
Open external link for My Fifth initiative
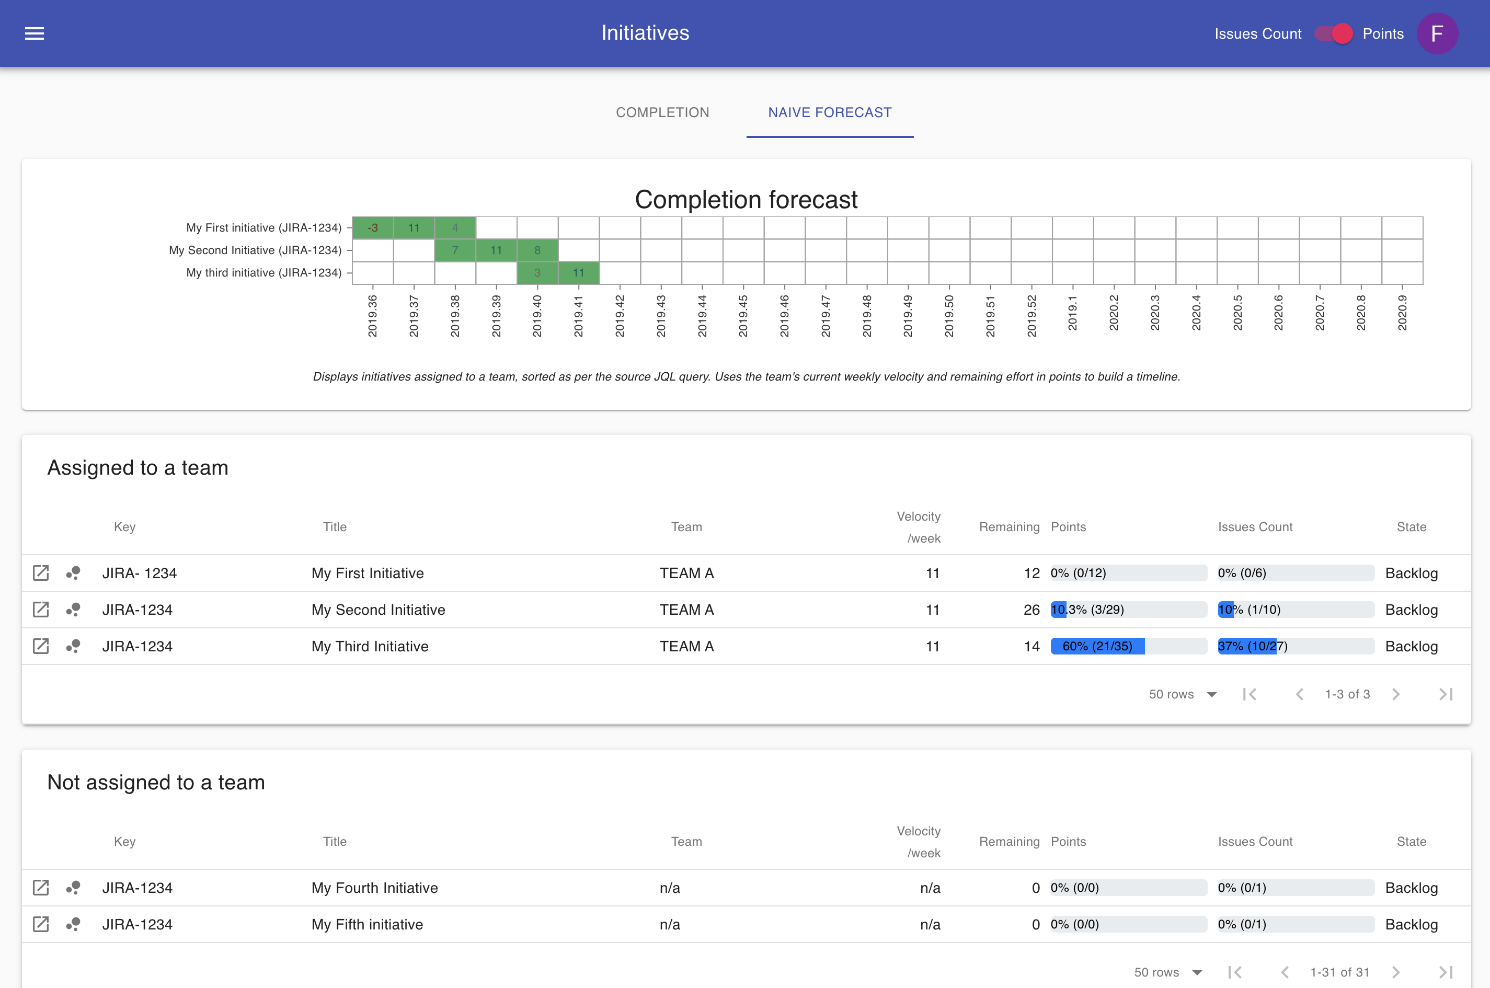41,924
